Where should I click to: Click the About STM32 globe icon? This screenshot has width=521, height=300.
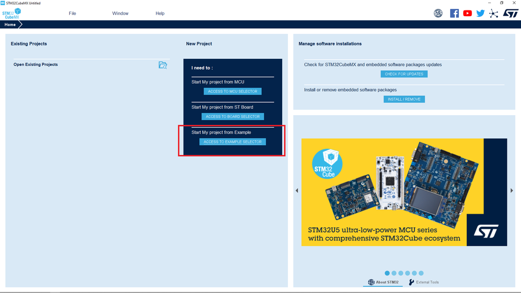point(371,282)
